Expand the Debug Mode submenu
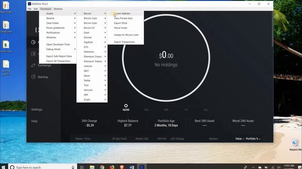302x169 pixels. (x=58, y=49)
